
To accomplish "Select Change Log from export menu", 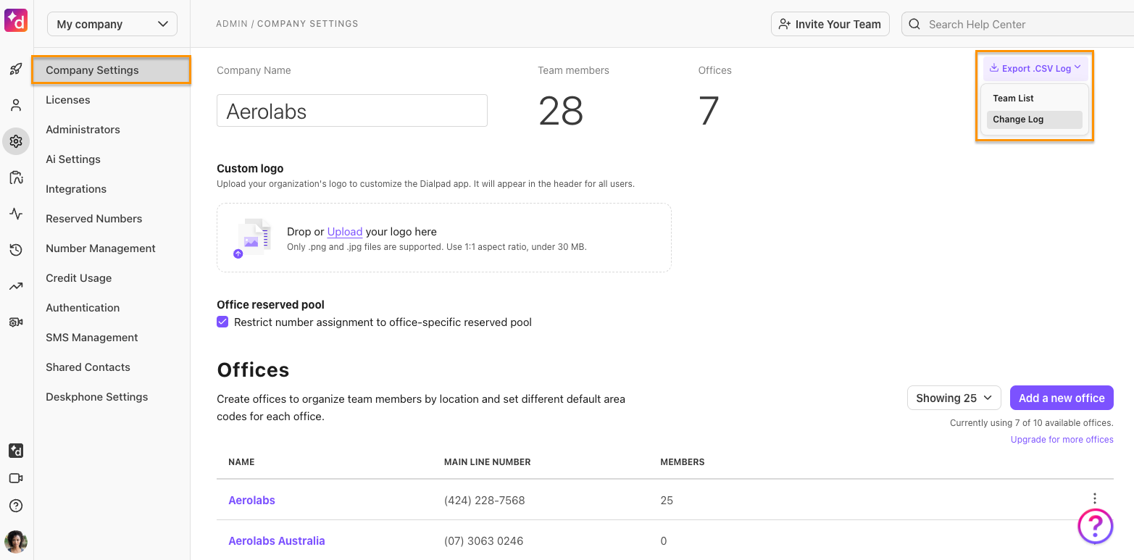I will coord(1034,120).
